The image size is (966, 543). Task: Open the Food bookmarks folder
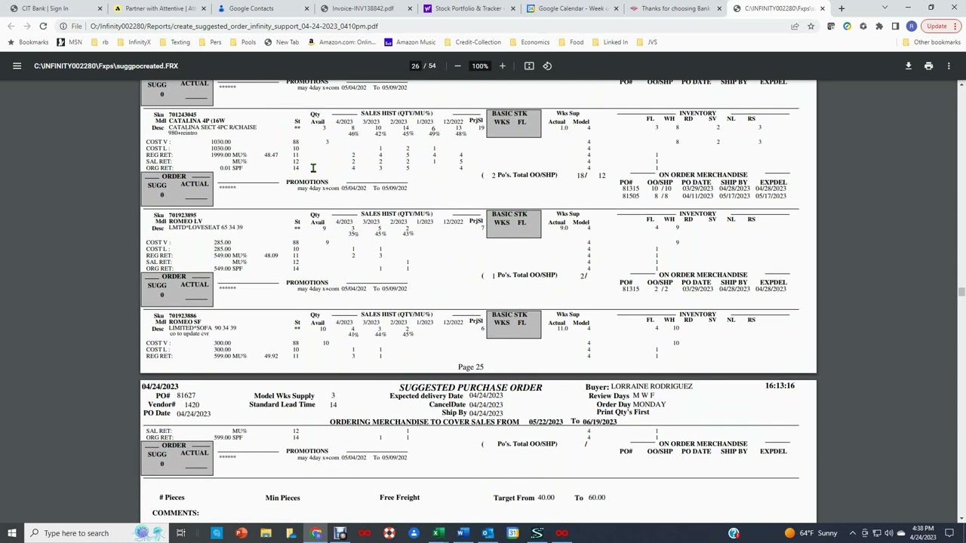571,42
